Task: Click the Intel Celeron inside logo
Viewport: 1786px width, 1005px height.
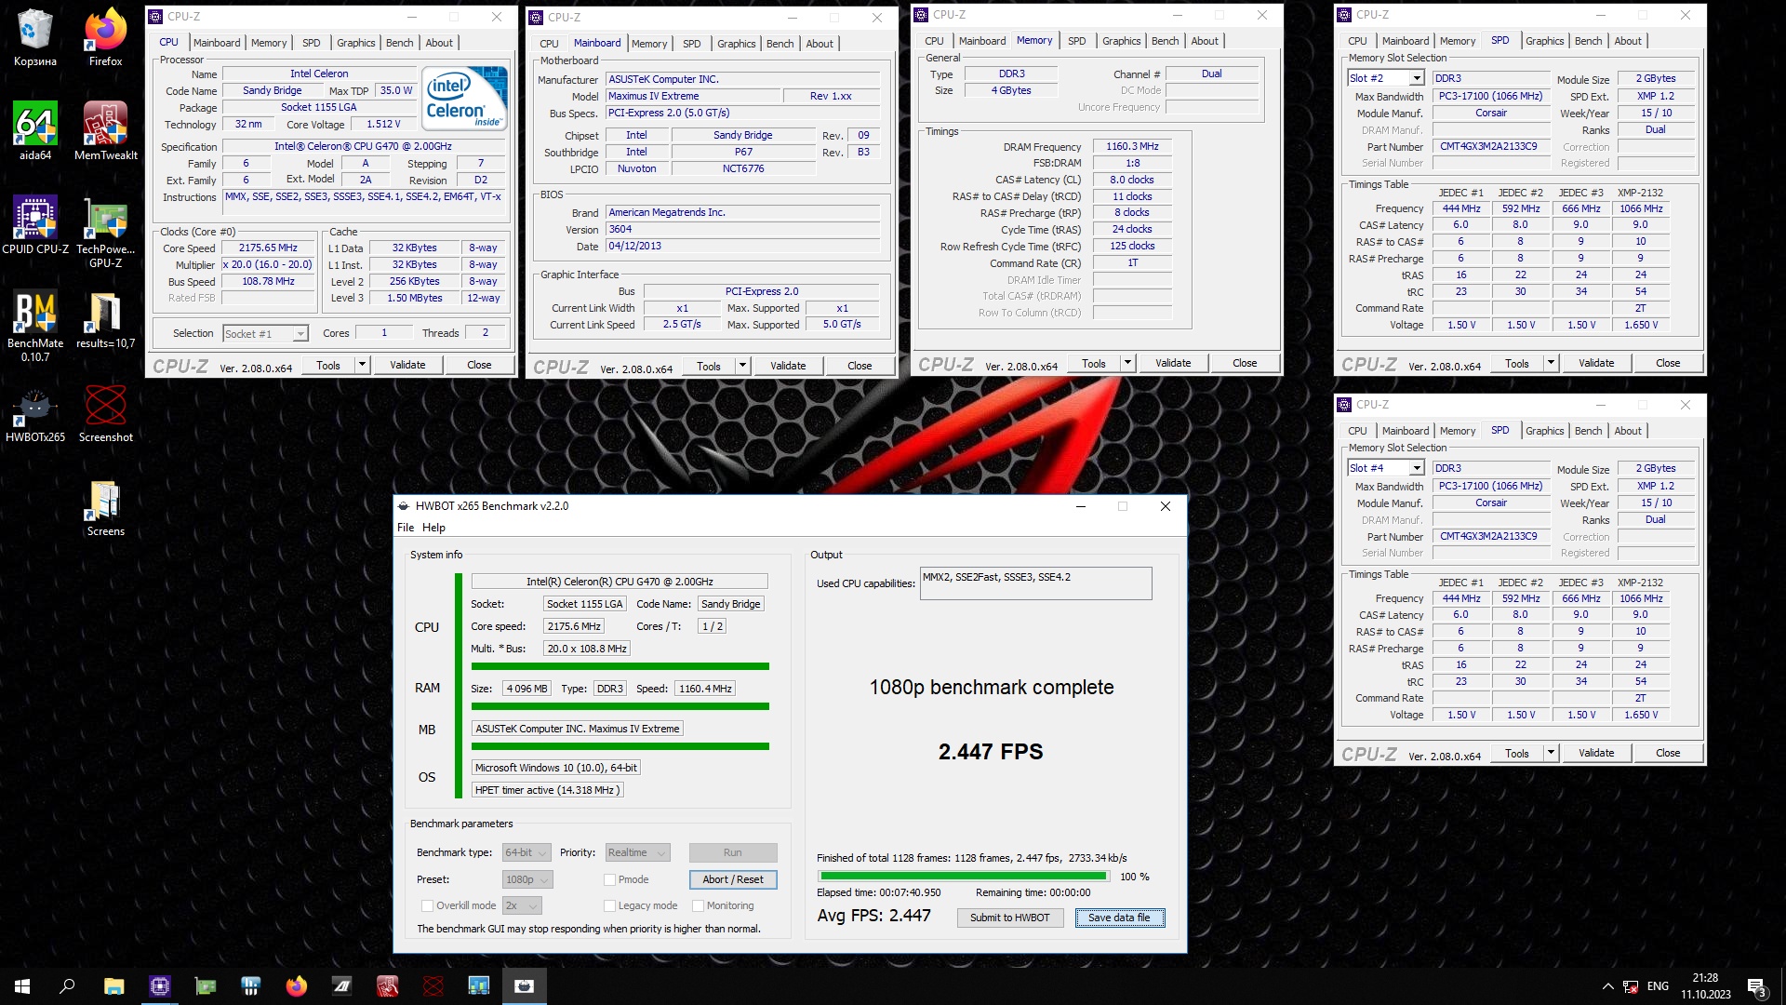Action: pos(464,98)
